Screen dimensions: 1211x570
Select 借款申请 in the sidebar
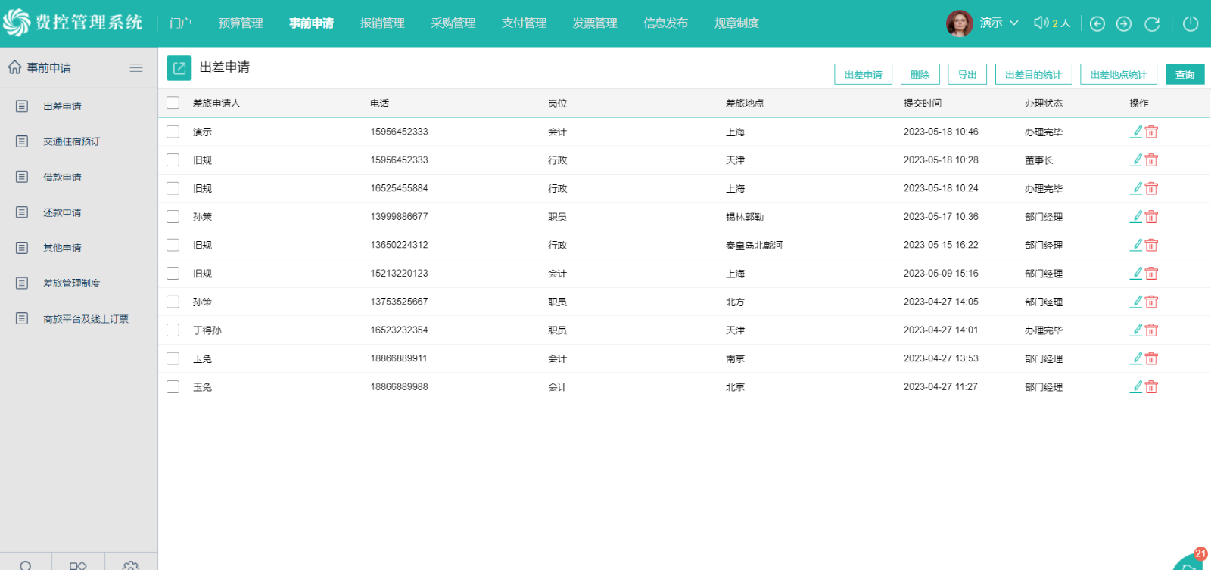(x=62, y=177)
